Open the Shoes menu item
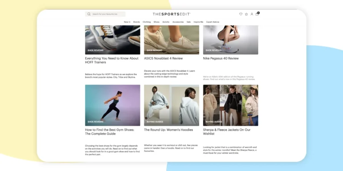The width and height of the screenshot is (343, 171). coord(156,22)
